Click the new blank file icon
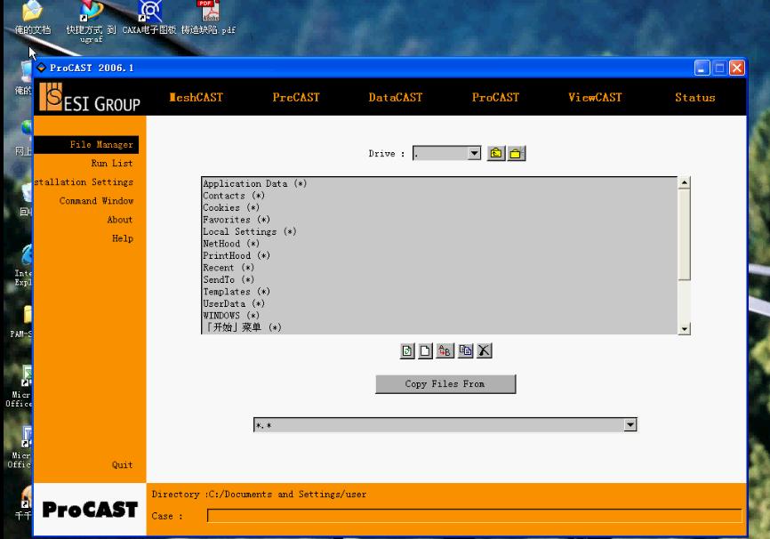The height and width of the screenshot is (539, 770). pyautogui.click(x=425, y=350)
